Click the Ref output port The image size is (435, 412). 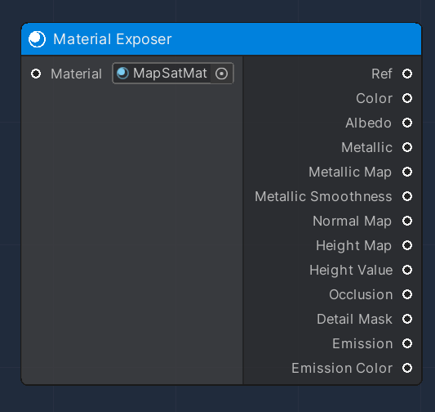[407, 74]
